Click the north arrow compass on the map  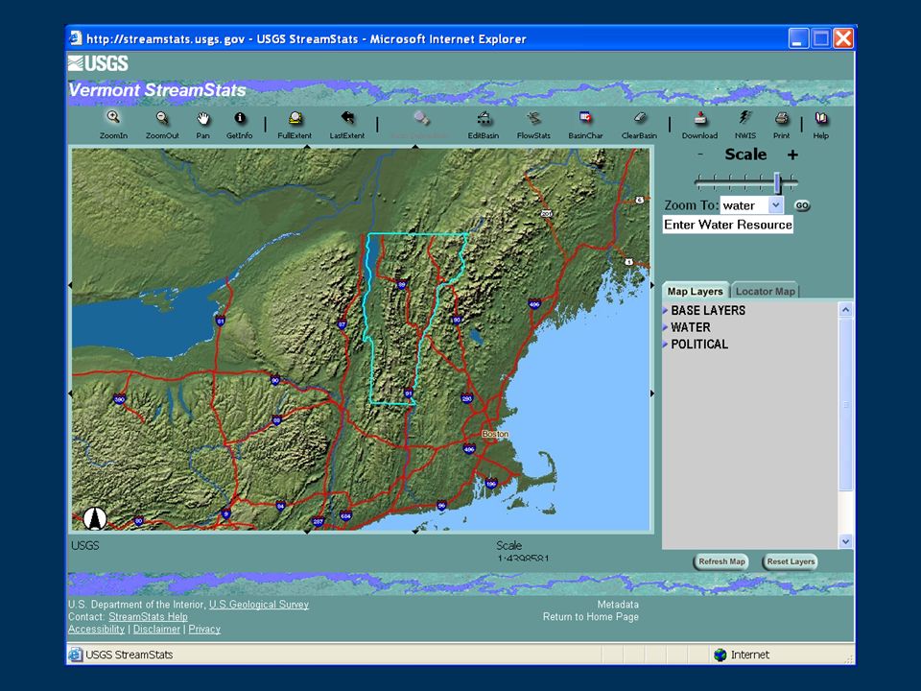point(95,518)
